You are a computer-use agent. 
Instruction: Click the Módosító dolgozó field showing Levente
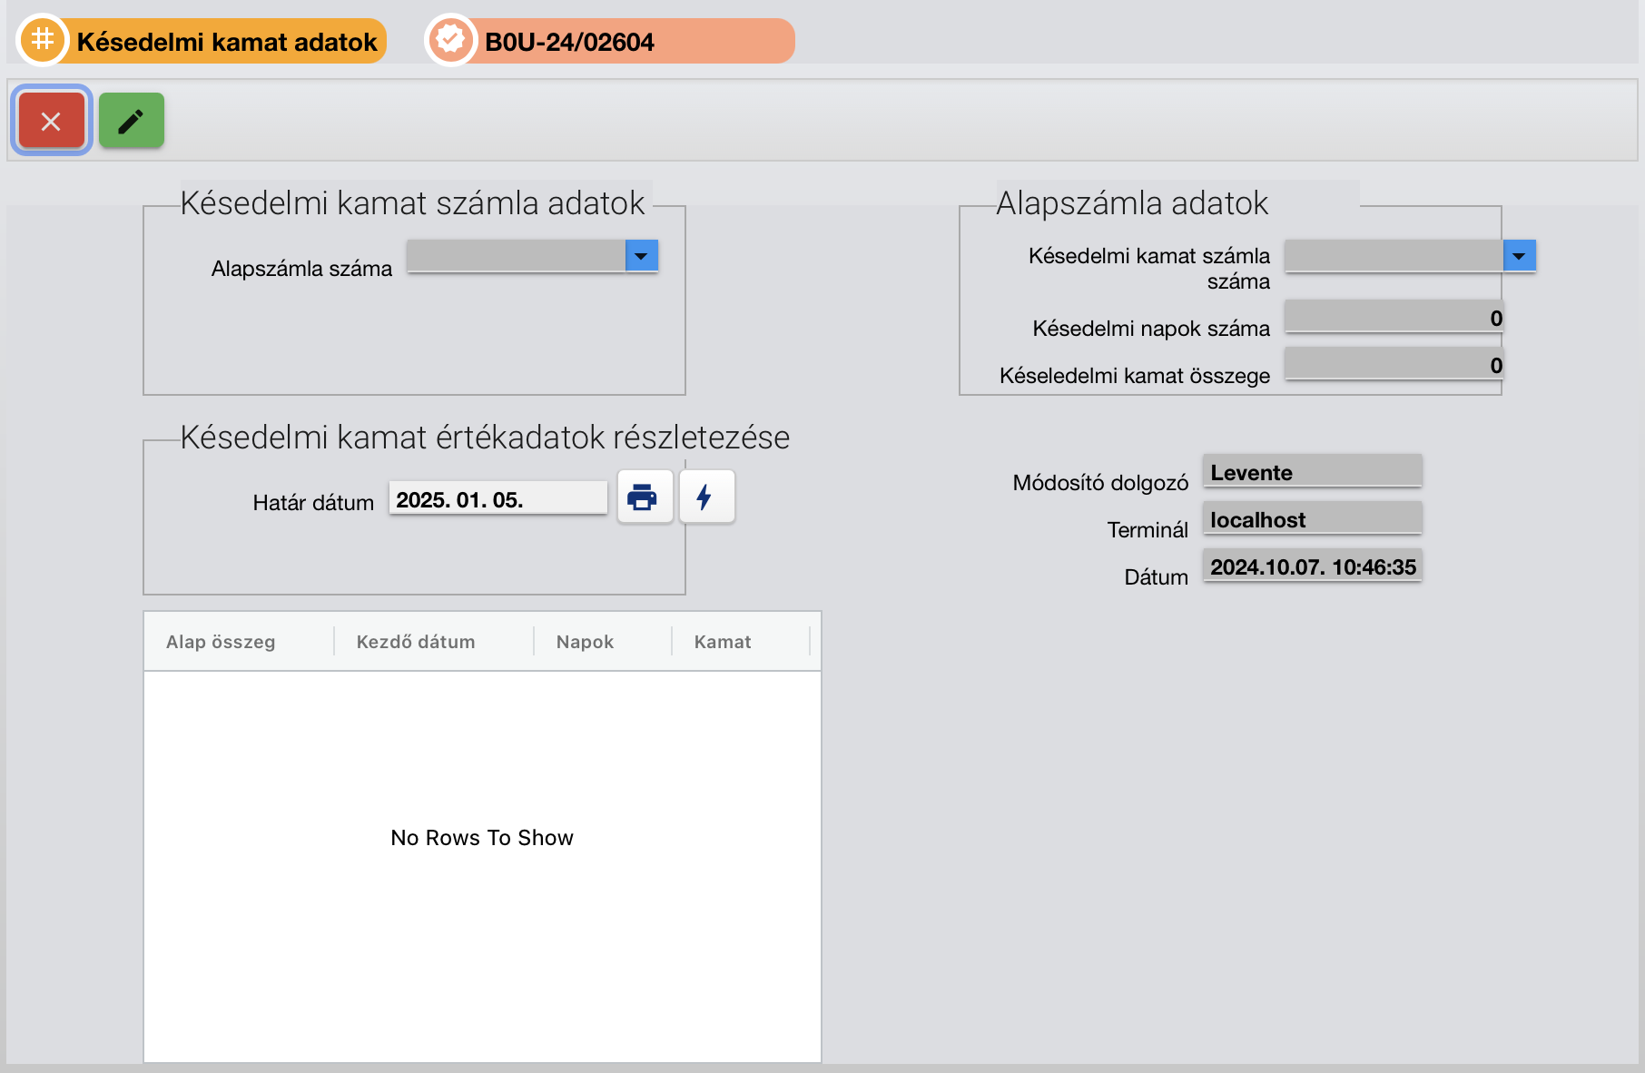1313,471
